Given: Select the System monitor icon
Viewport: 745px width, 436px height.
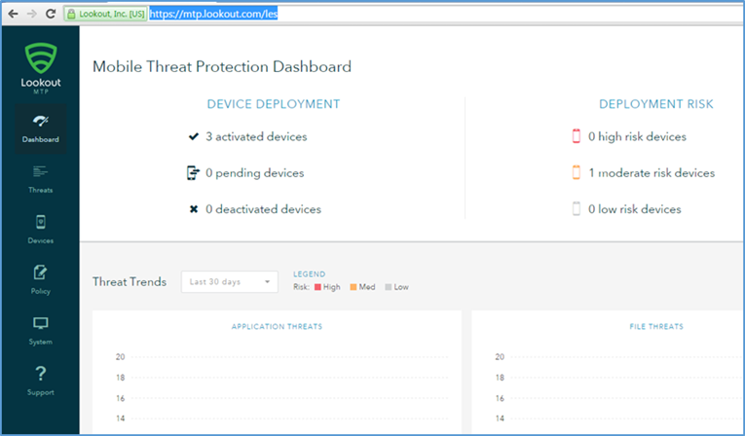Looking at the screenshot, I should click(x=40, y=323).
